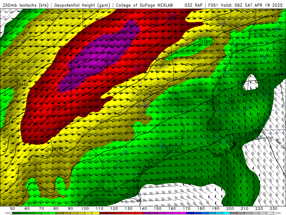Click the 10620 height contour label
This screenshot has height=215, width=286.
tap(60, 106)
